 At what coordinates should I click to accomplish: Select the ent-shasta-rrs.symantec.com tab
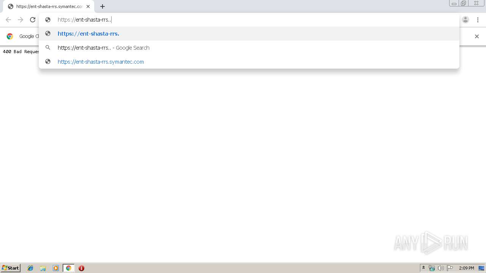(x=49, y=6)
